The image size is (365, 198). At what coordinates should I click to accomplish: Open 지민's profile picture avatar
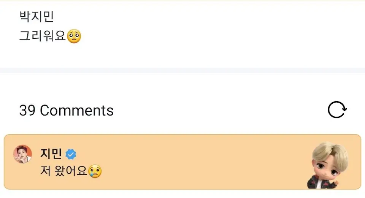click(x=22, y=154)
